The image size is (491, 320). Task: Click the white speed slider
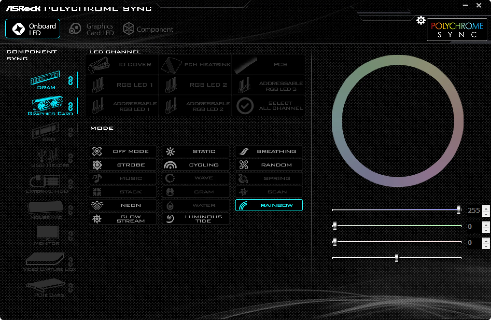[x=397, y=258]
